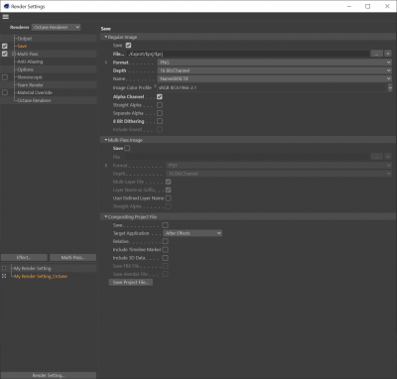Collapse the Regular Image section

[x=106, y=37]
